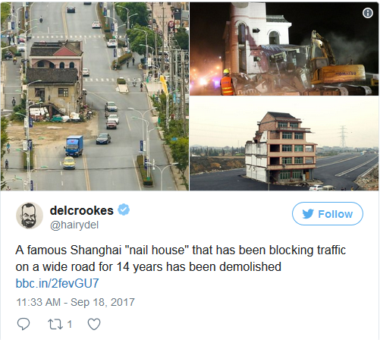Screen dimensions: 380x340
Task: Click the info icon on the photo collage
Action: (368, 13)
